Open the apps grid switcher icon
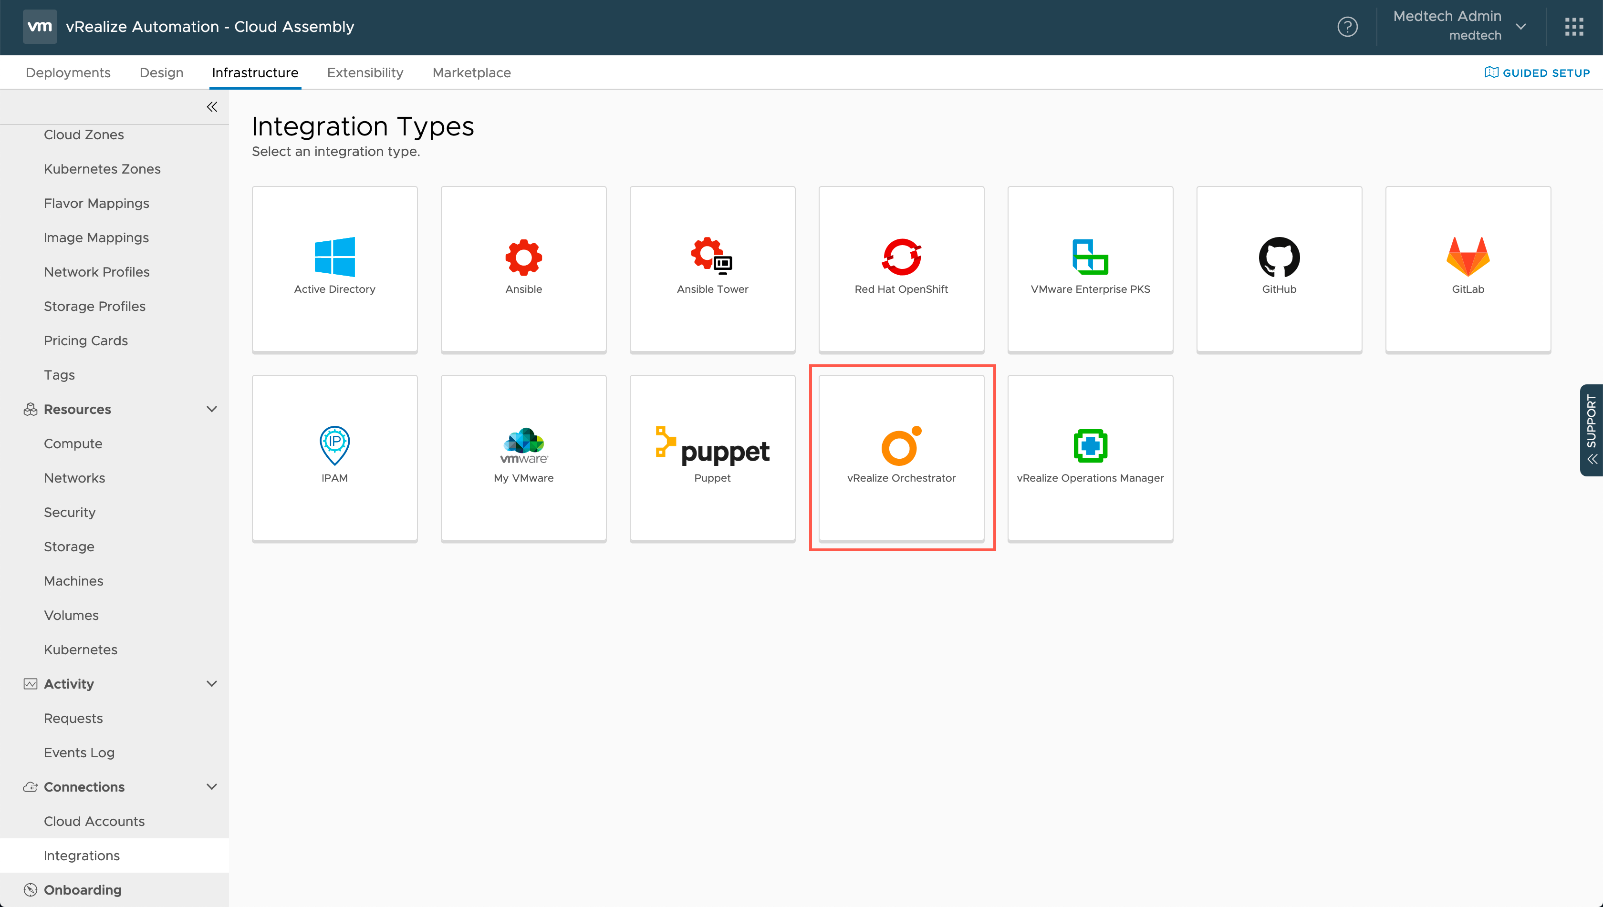 (x=1574, y=27)
